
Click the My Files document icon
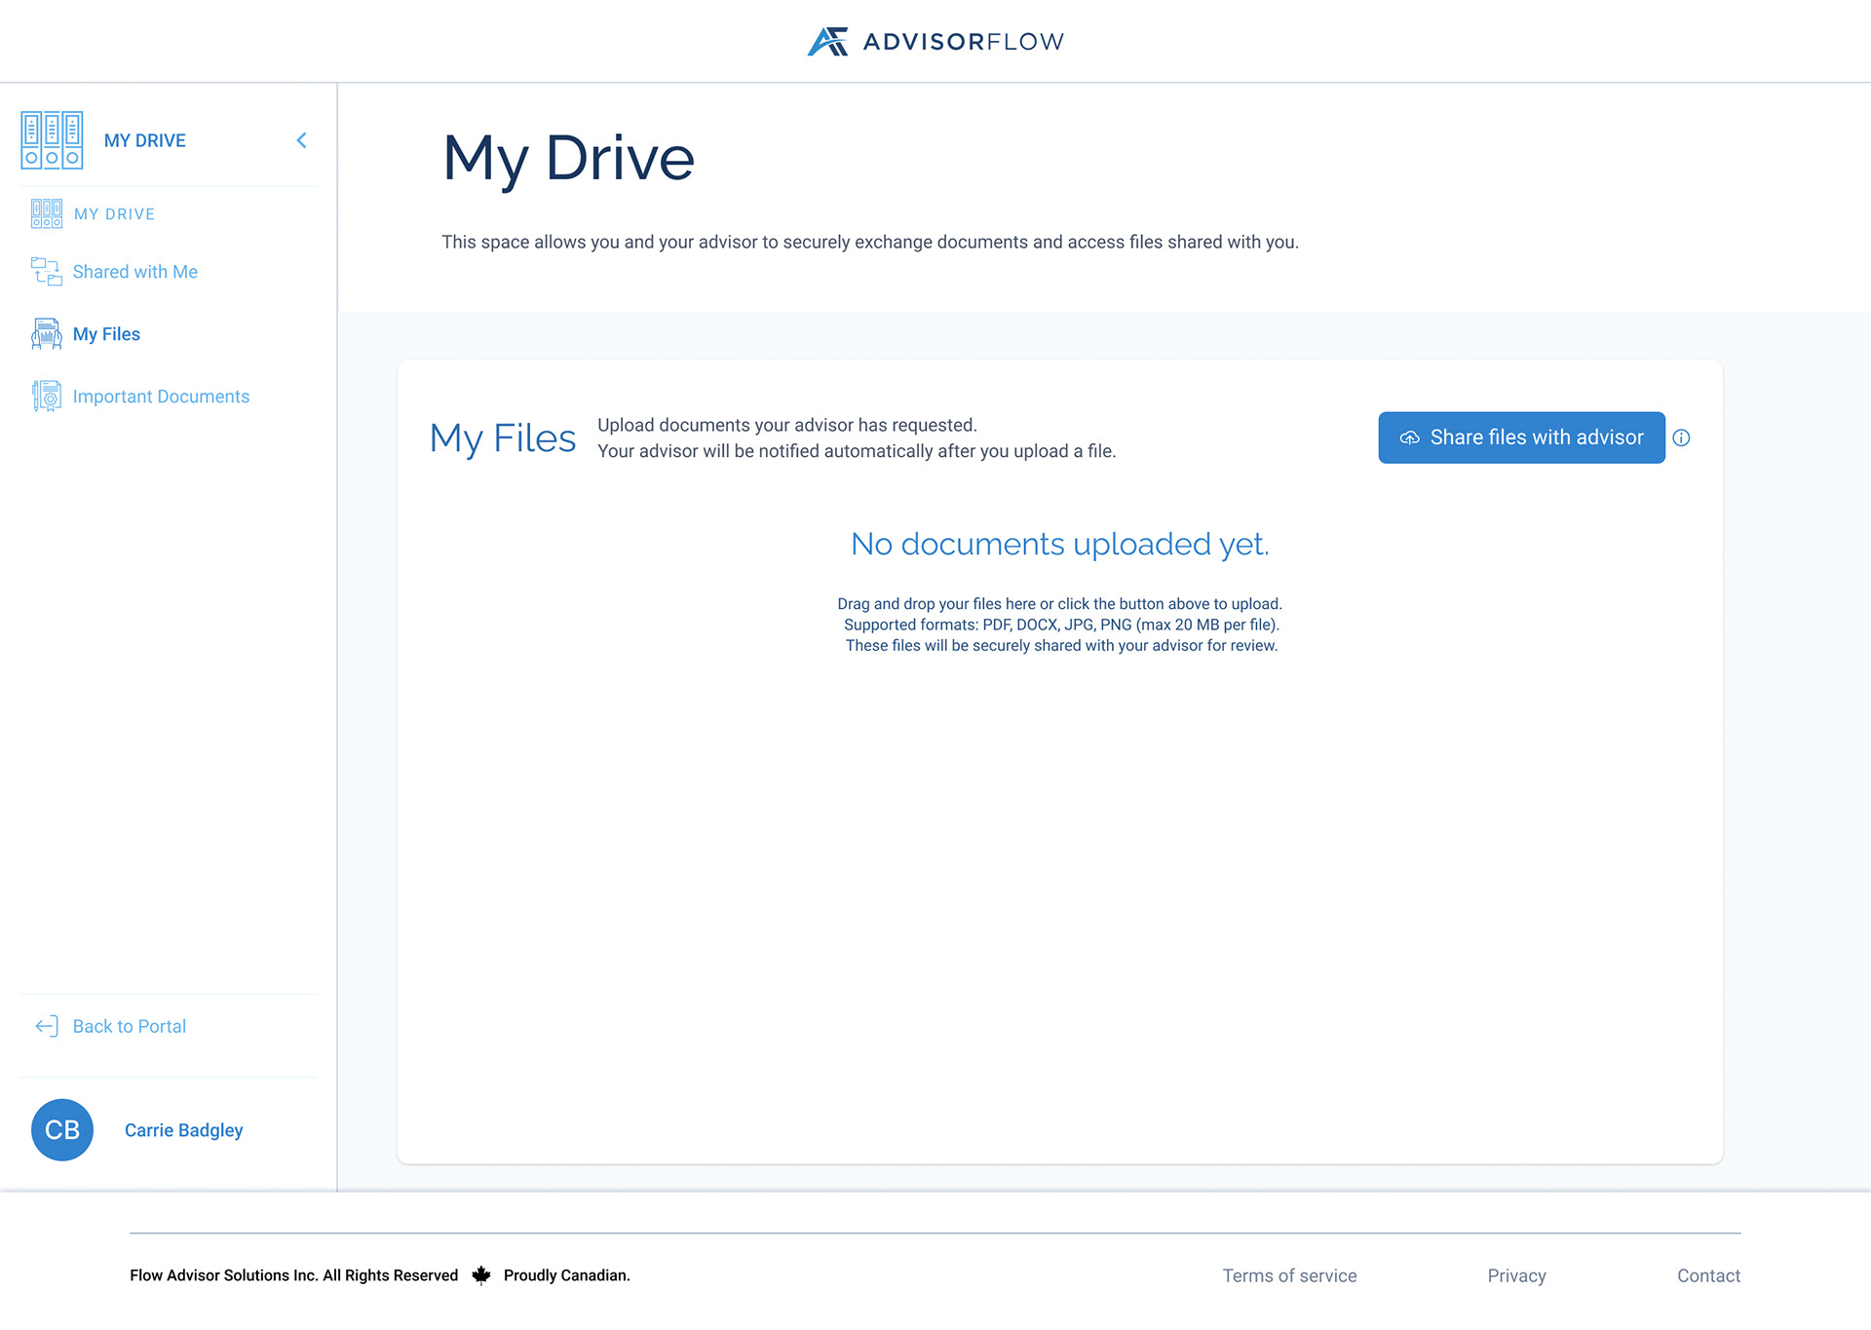coord(45,333)
